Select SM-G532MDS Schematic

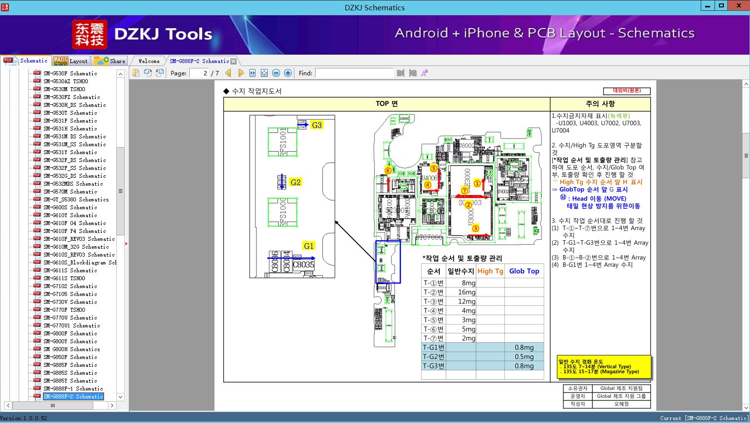[73, 184]
